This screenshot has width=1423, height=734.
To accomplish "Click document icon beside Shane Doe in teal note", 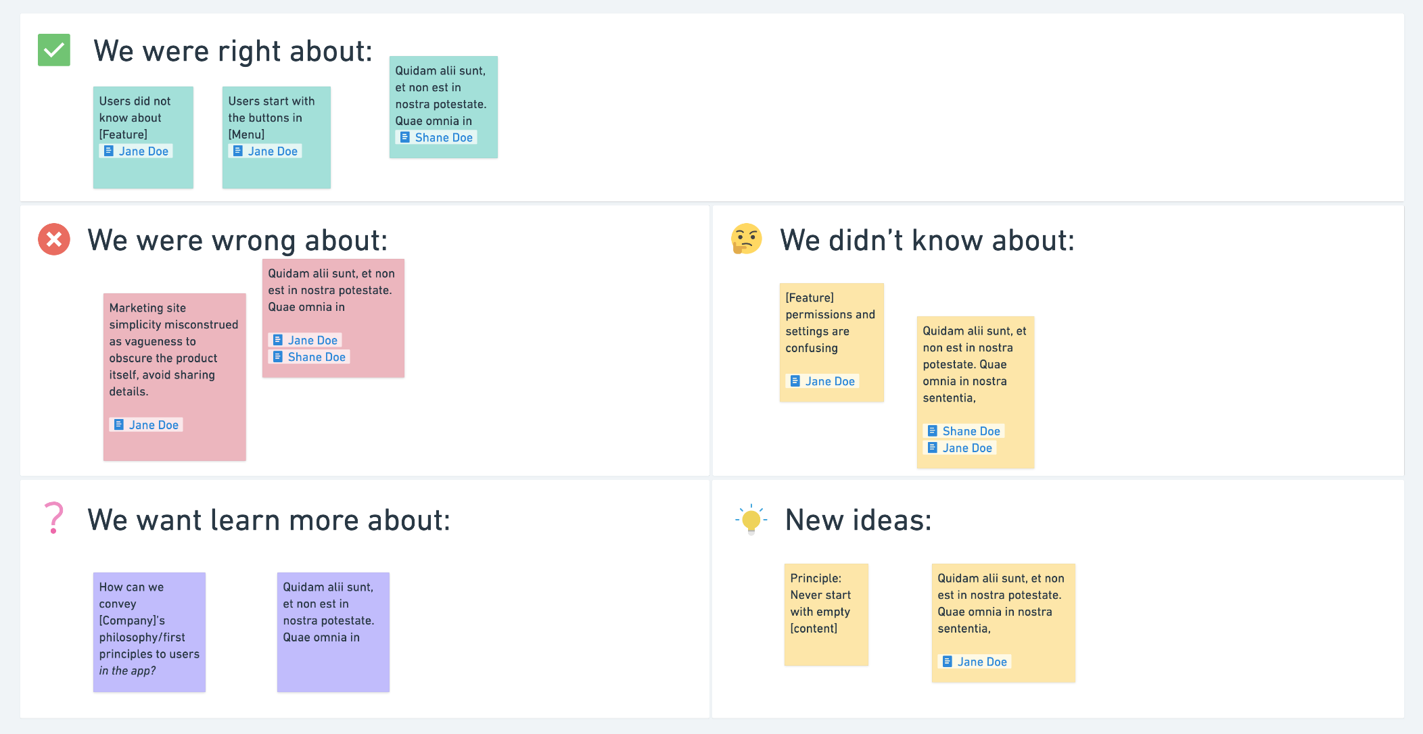I will click(x=405, y=137).
